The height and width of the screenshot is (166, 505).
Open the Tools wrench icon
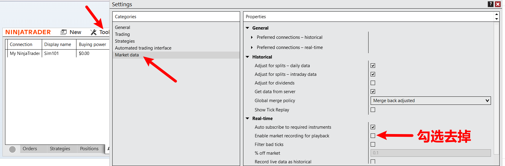[x=93, y=32]
